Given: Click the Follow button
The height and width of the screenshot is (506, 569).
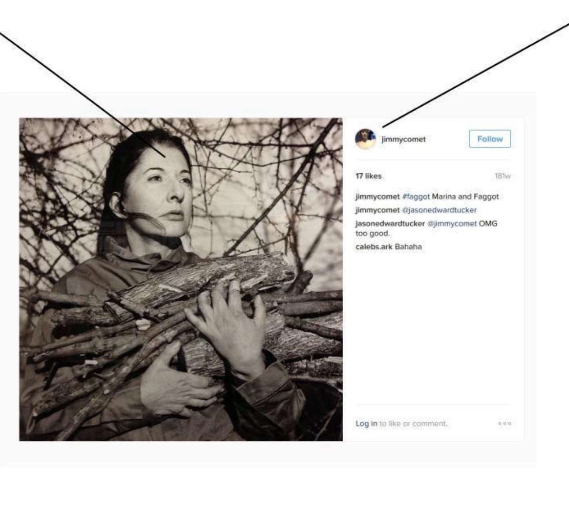Looking at the screenshot, I should point(490,139).
